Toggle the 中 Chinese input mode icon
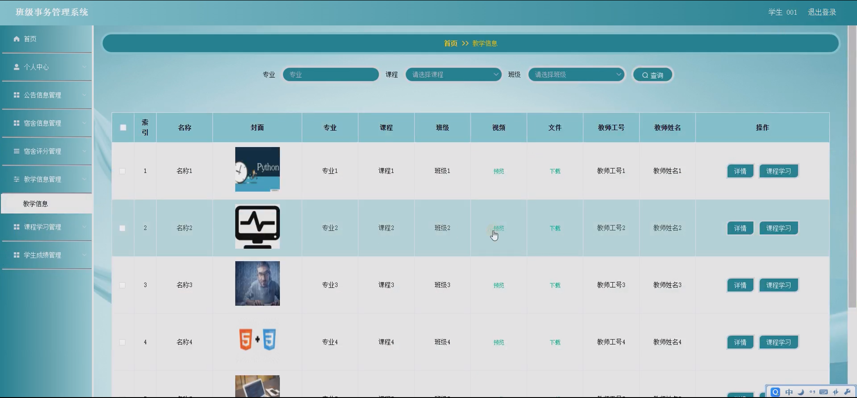 pos(789,392)
